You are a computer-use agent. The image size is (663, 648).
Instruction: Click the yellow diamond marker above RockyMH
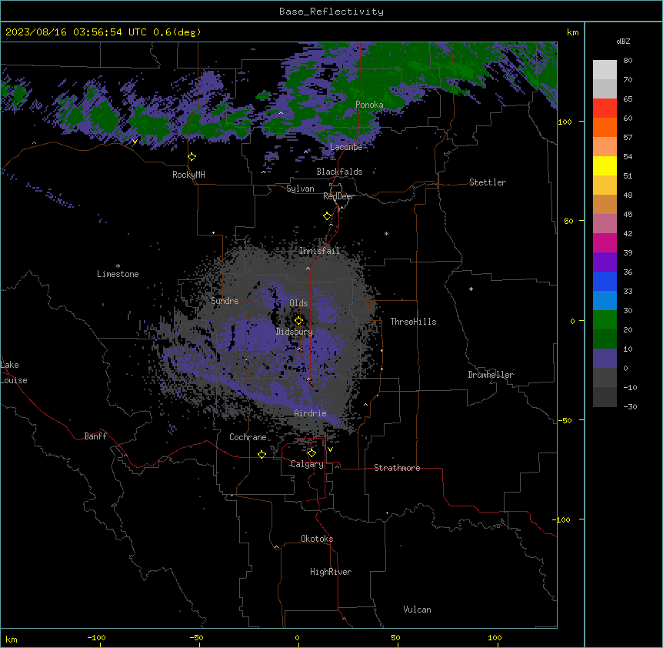pos(192,157)
